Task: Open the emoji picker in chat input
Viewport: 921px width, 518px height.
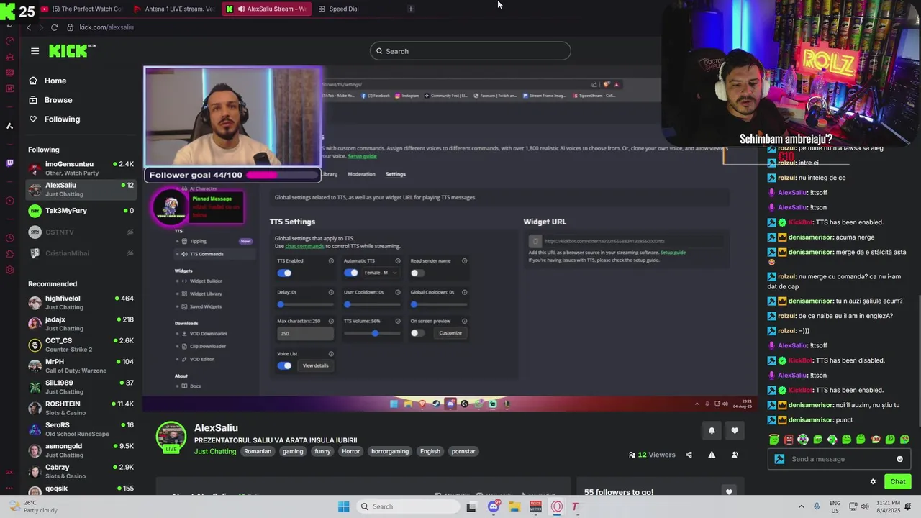Action: click(x=899, y=459)
